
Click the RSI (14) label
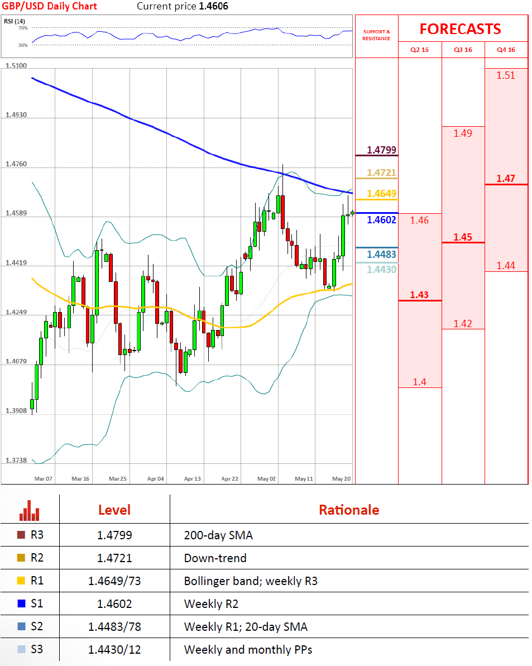pyautogui.click(x=15, y=21)
